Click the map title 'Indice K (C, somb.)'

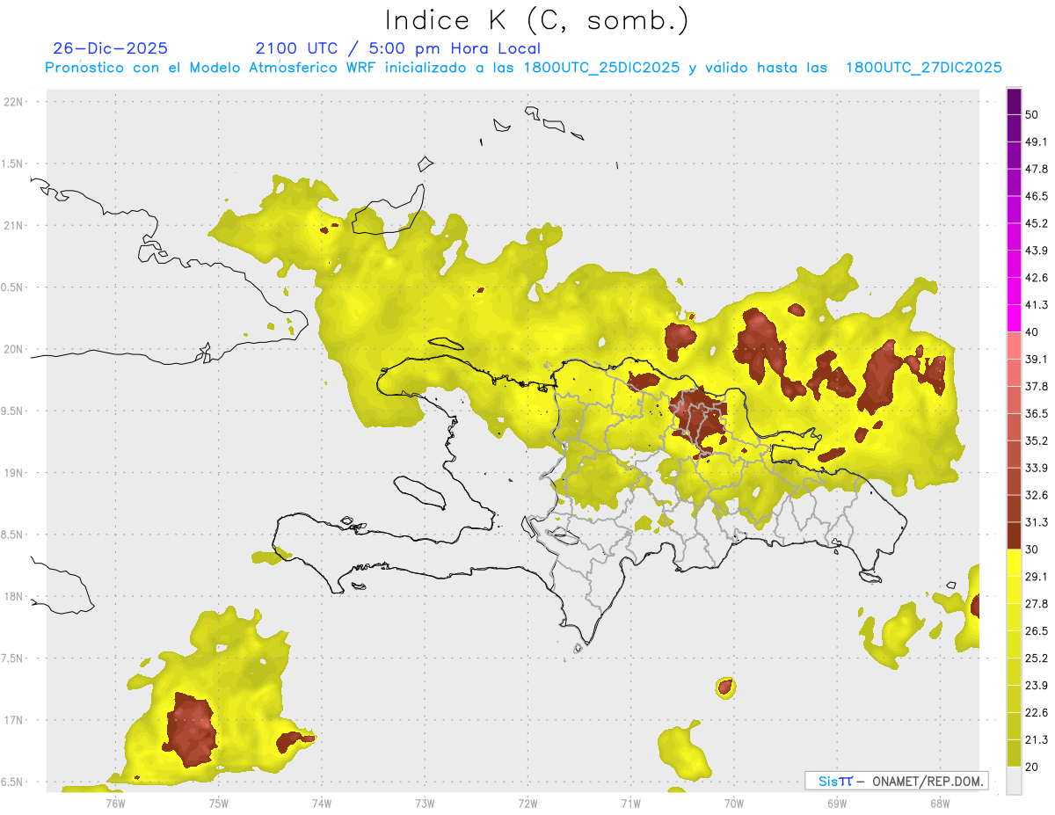coord(537,20)
